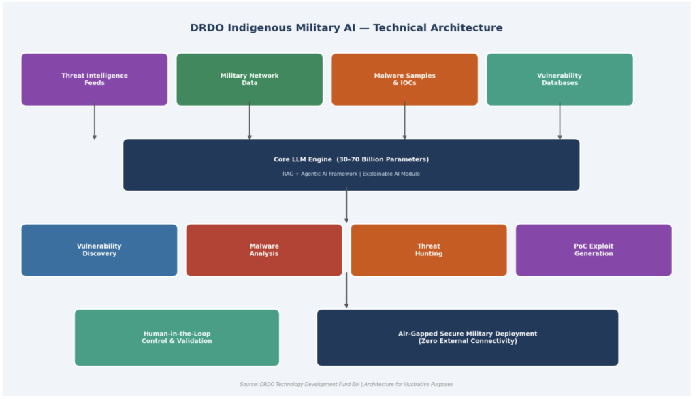The height and width of the screenshot is (399, 697).
Task: Click the Vulnerability Databases box
Action: pyautogui.click(x=560, y=80)
